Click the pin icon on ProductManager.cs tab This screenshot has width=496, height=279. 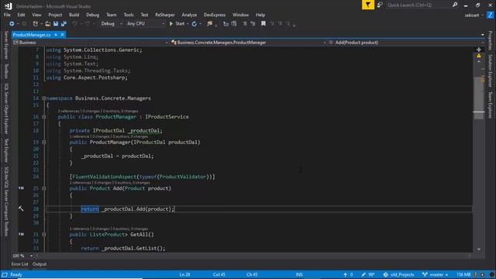point(56,35)
